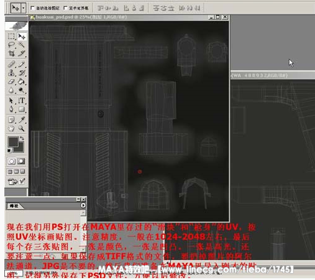Activate the huakuai_psd.psd document title bar
This screenshot has height=280, width=315.
point(119,17)
